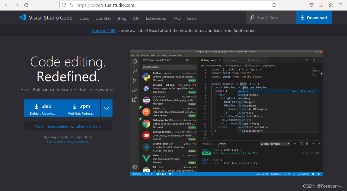Select the TERMINAL panel tab
The image size is (347, 191).
[x=221, y=144]
